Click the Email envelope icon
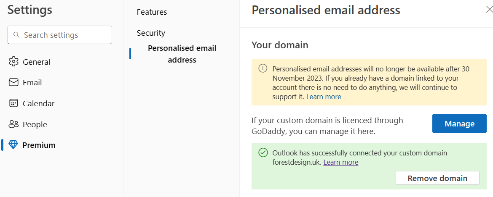 click(x=13, y=82)
